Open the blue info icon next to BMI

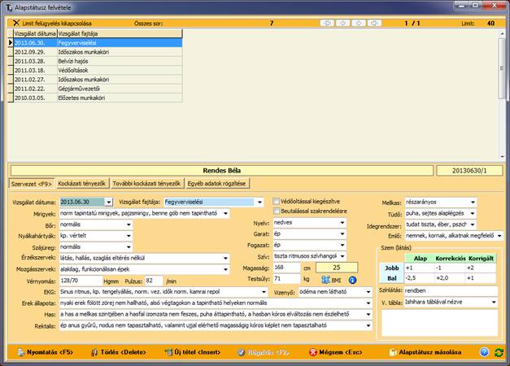[352, 280]
